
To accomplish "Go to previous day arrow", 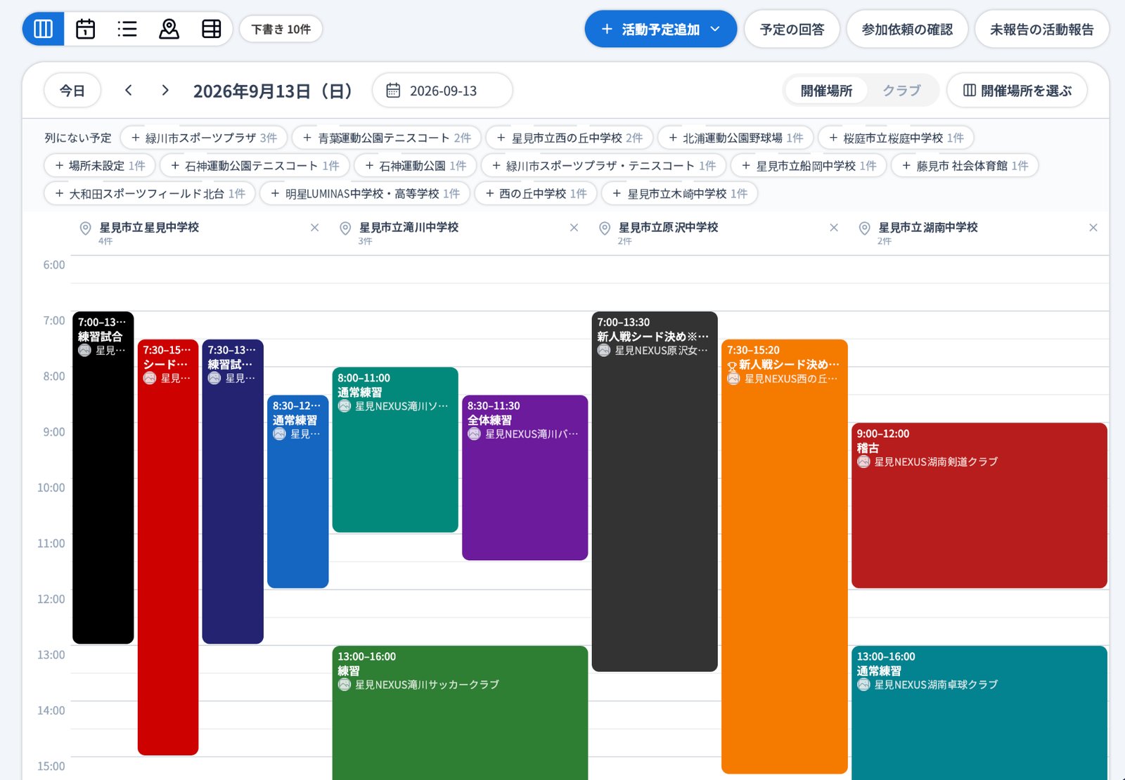I will click(128, 90).
